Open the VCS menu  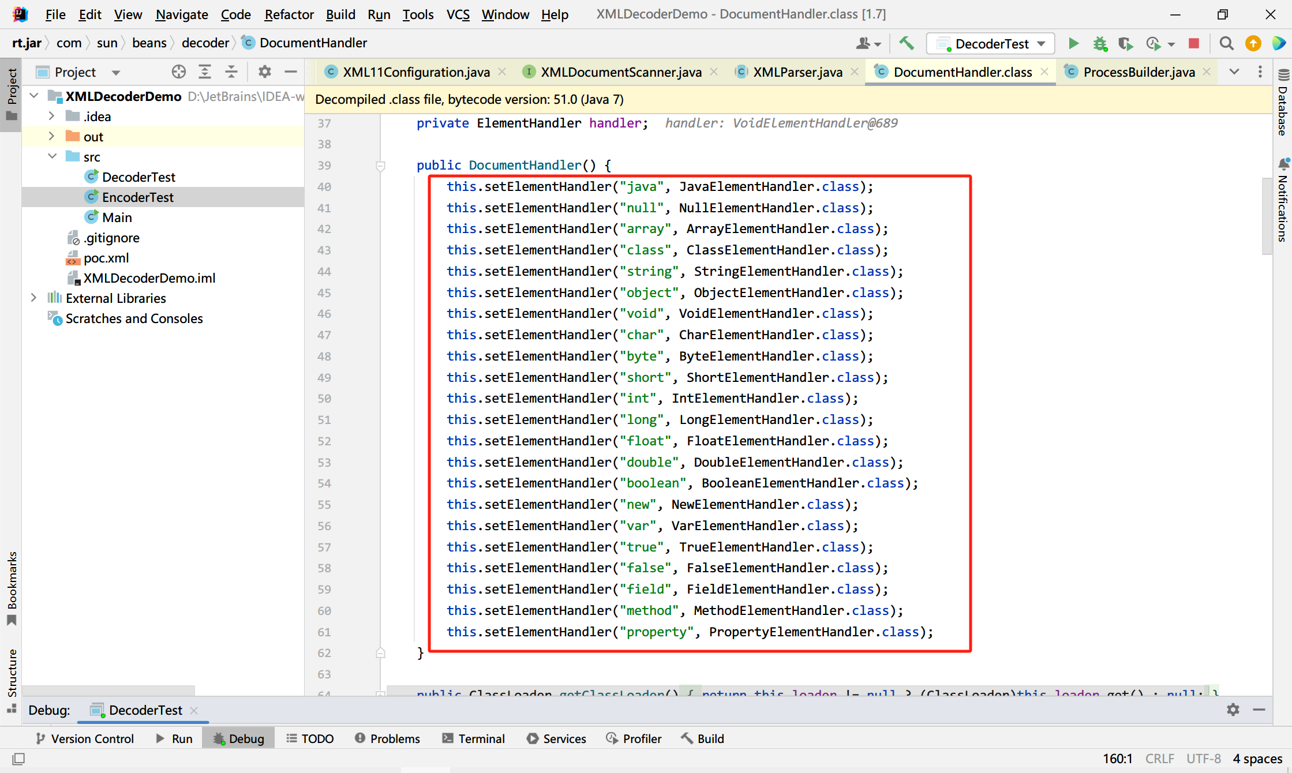click(x=458, y=14)
